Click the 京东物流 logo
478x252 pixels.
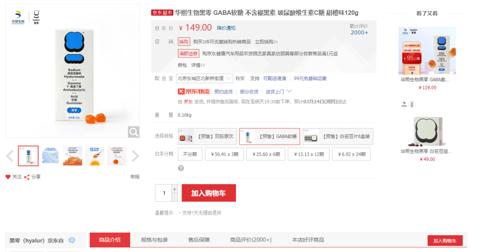tap(194, 92)
